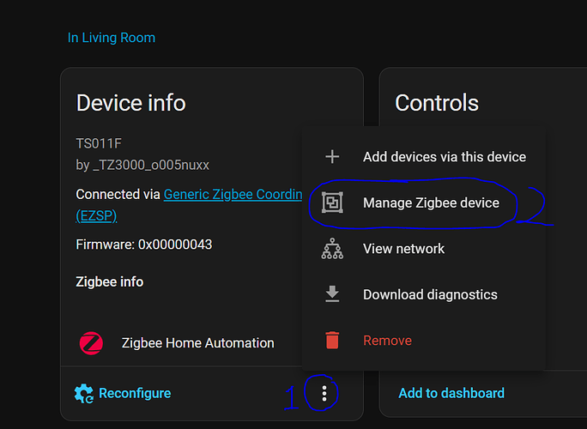
Task: Click the plus icon in the menu
Action: 332,157
